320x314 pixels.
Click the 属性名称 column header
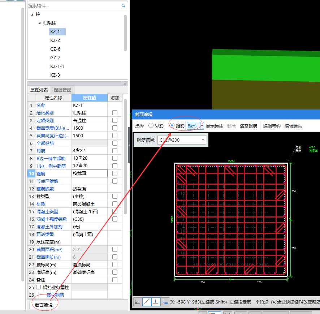point(53,98)
